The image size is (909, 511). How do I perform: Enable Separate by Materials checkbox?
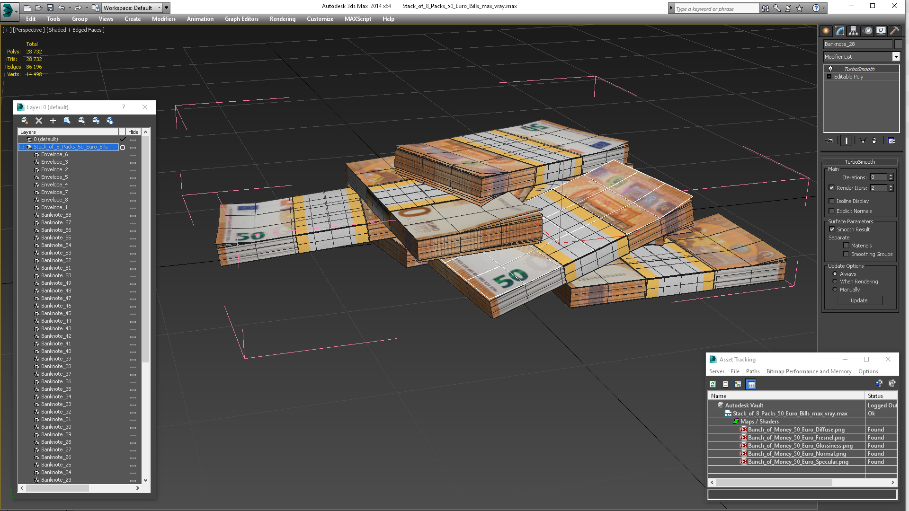pos(847,246)
